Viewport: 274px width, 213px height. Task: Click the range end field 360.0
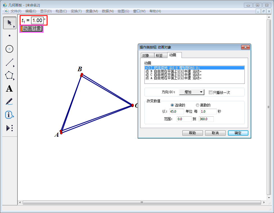[206, 119]
